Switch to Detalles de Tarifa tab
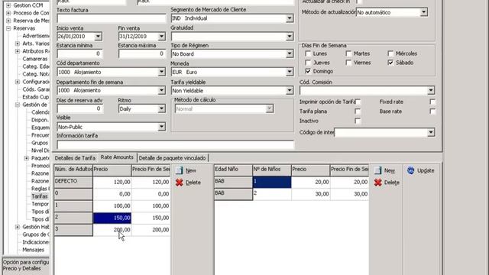 (x=75, y=158)
